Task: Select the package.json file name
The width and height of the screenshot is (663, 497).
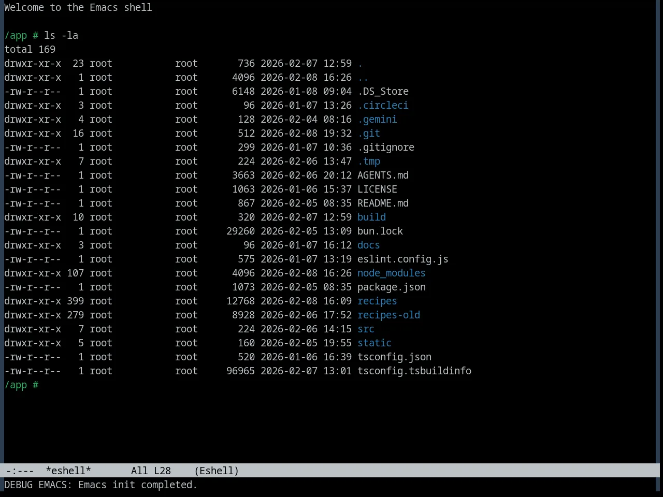Action: pyautogui.click(x=392, y=287)
